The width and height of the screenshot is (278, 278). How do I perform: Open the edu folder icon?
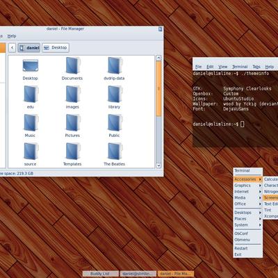[31, 95]
